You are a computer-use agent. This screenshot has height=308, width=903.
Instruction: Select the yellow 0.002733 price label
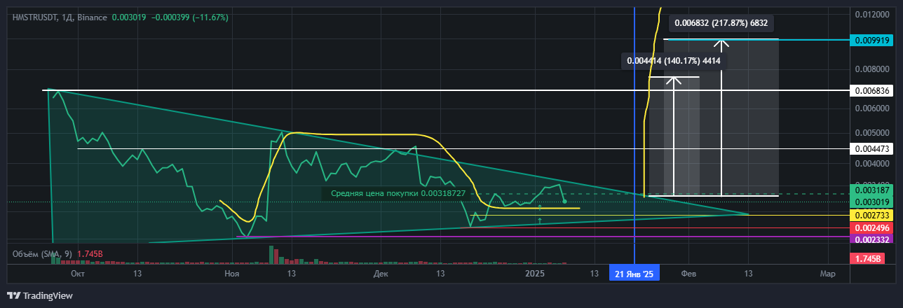[871, 215]
